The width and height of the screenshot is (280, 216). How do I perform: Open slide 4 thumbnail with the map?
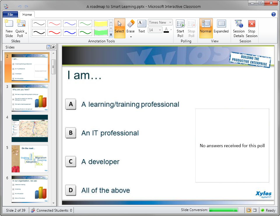30,128
